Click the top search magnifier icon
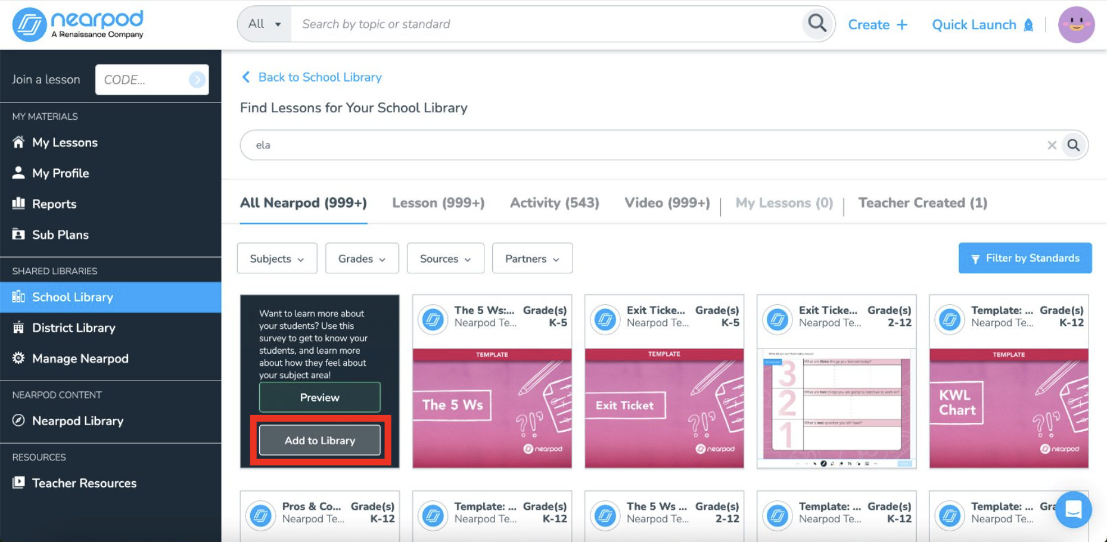This screenshot has height=542, width=1107. pos(817,24)
